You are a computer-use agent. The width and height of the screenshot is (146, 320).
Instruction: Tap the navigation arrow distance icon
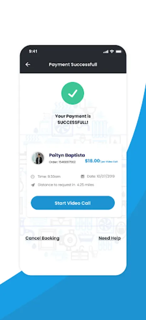point(33,185)
